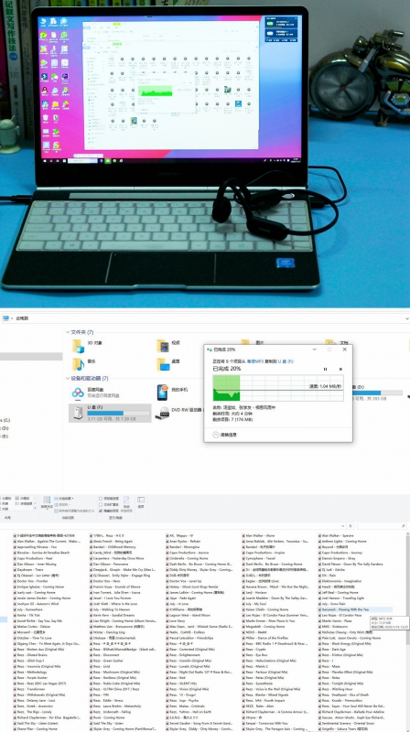Select Joel Hanson - Traveling Light
The image size is (410, 732).
coord(342,598)
